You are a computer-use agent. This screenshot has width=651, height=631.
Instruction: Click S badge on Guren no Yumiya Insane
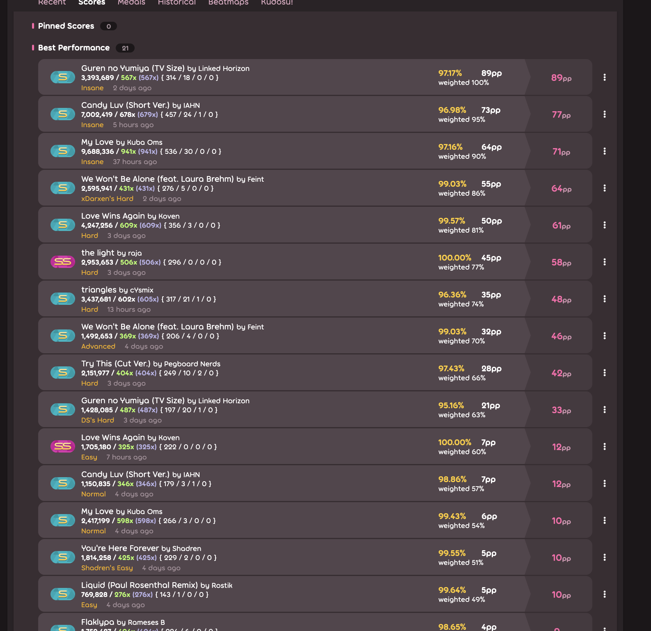[x=63, y=77]
